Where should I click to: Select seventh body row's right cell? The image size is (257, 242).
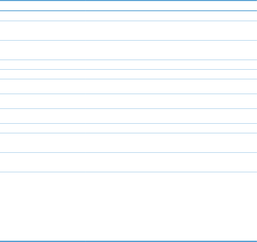pyautogui.click(x=171, y=101)
